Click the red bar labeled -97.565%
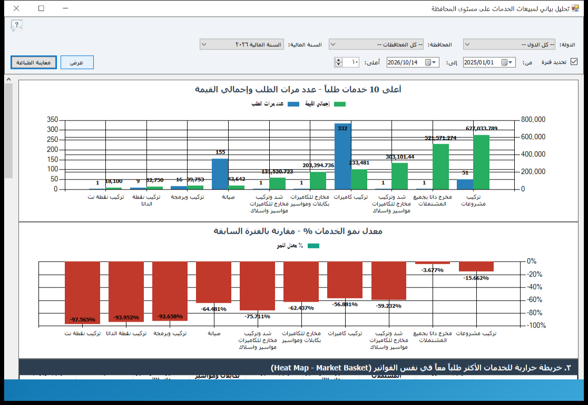 click(83, 292)
